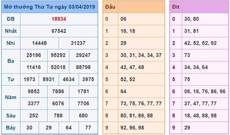
Task: Select third prize number 29247
Action: pos(83,55)
